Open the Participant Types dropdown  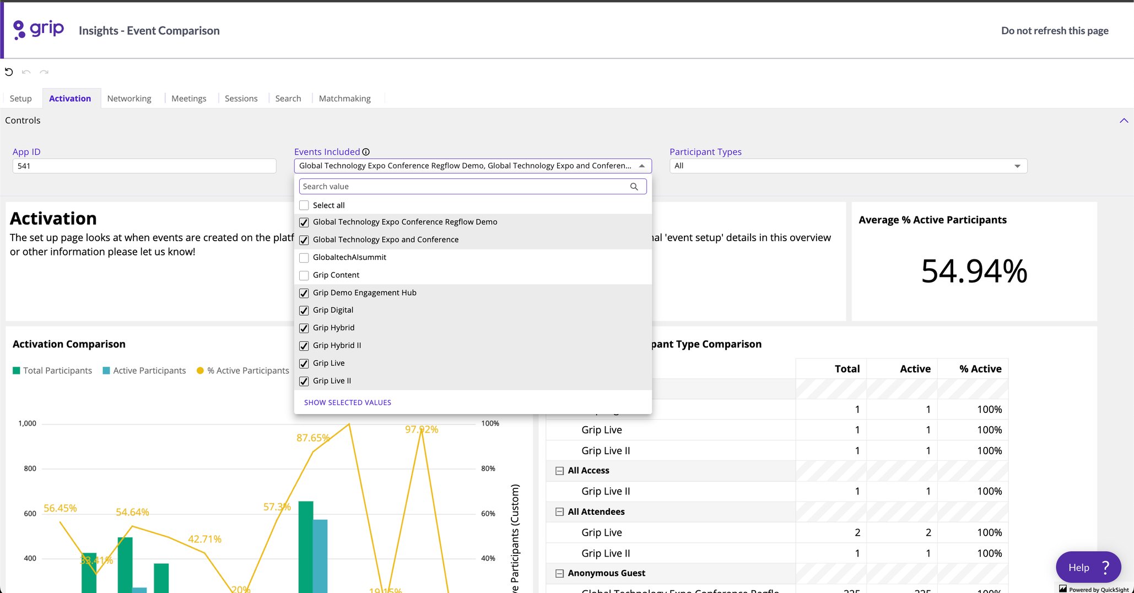(x=848, y=166)
